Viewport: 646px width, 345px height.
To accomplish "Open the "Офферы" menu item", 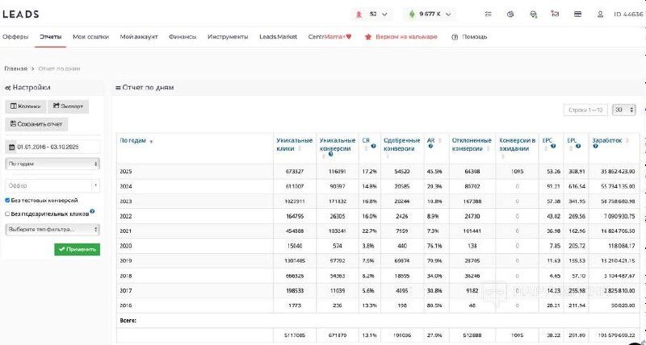I will (15, 36).
